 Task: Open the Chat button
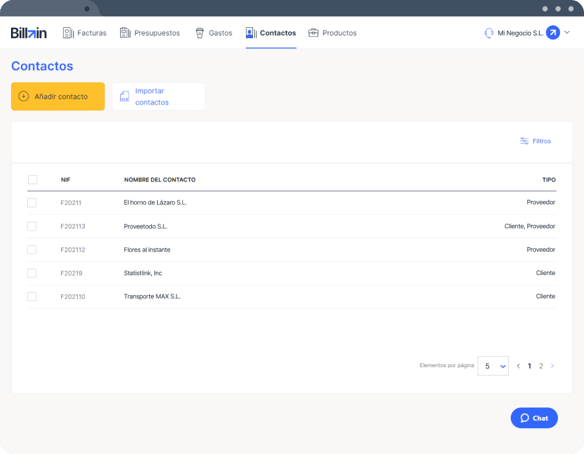pos(534,418)
